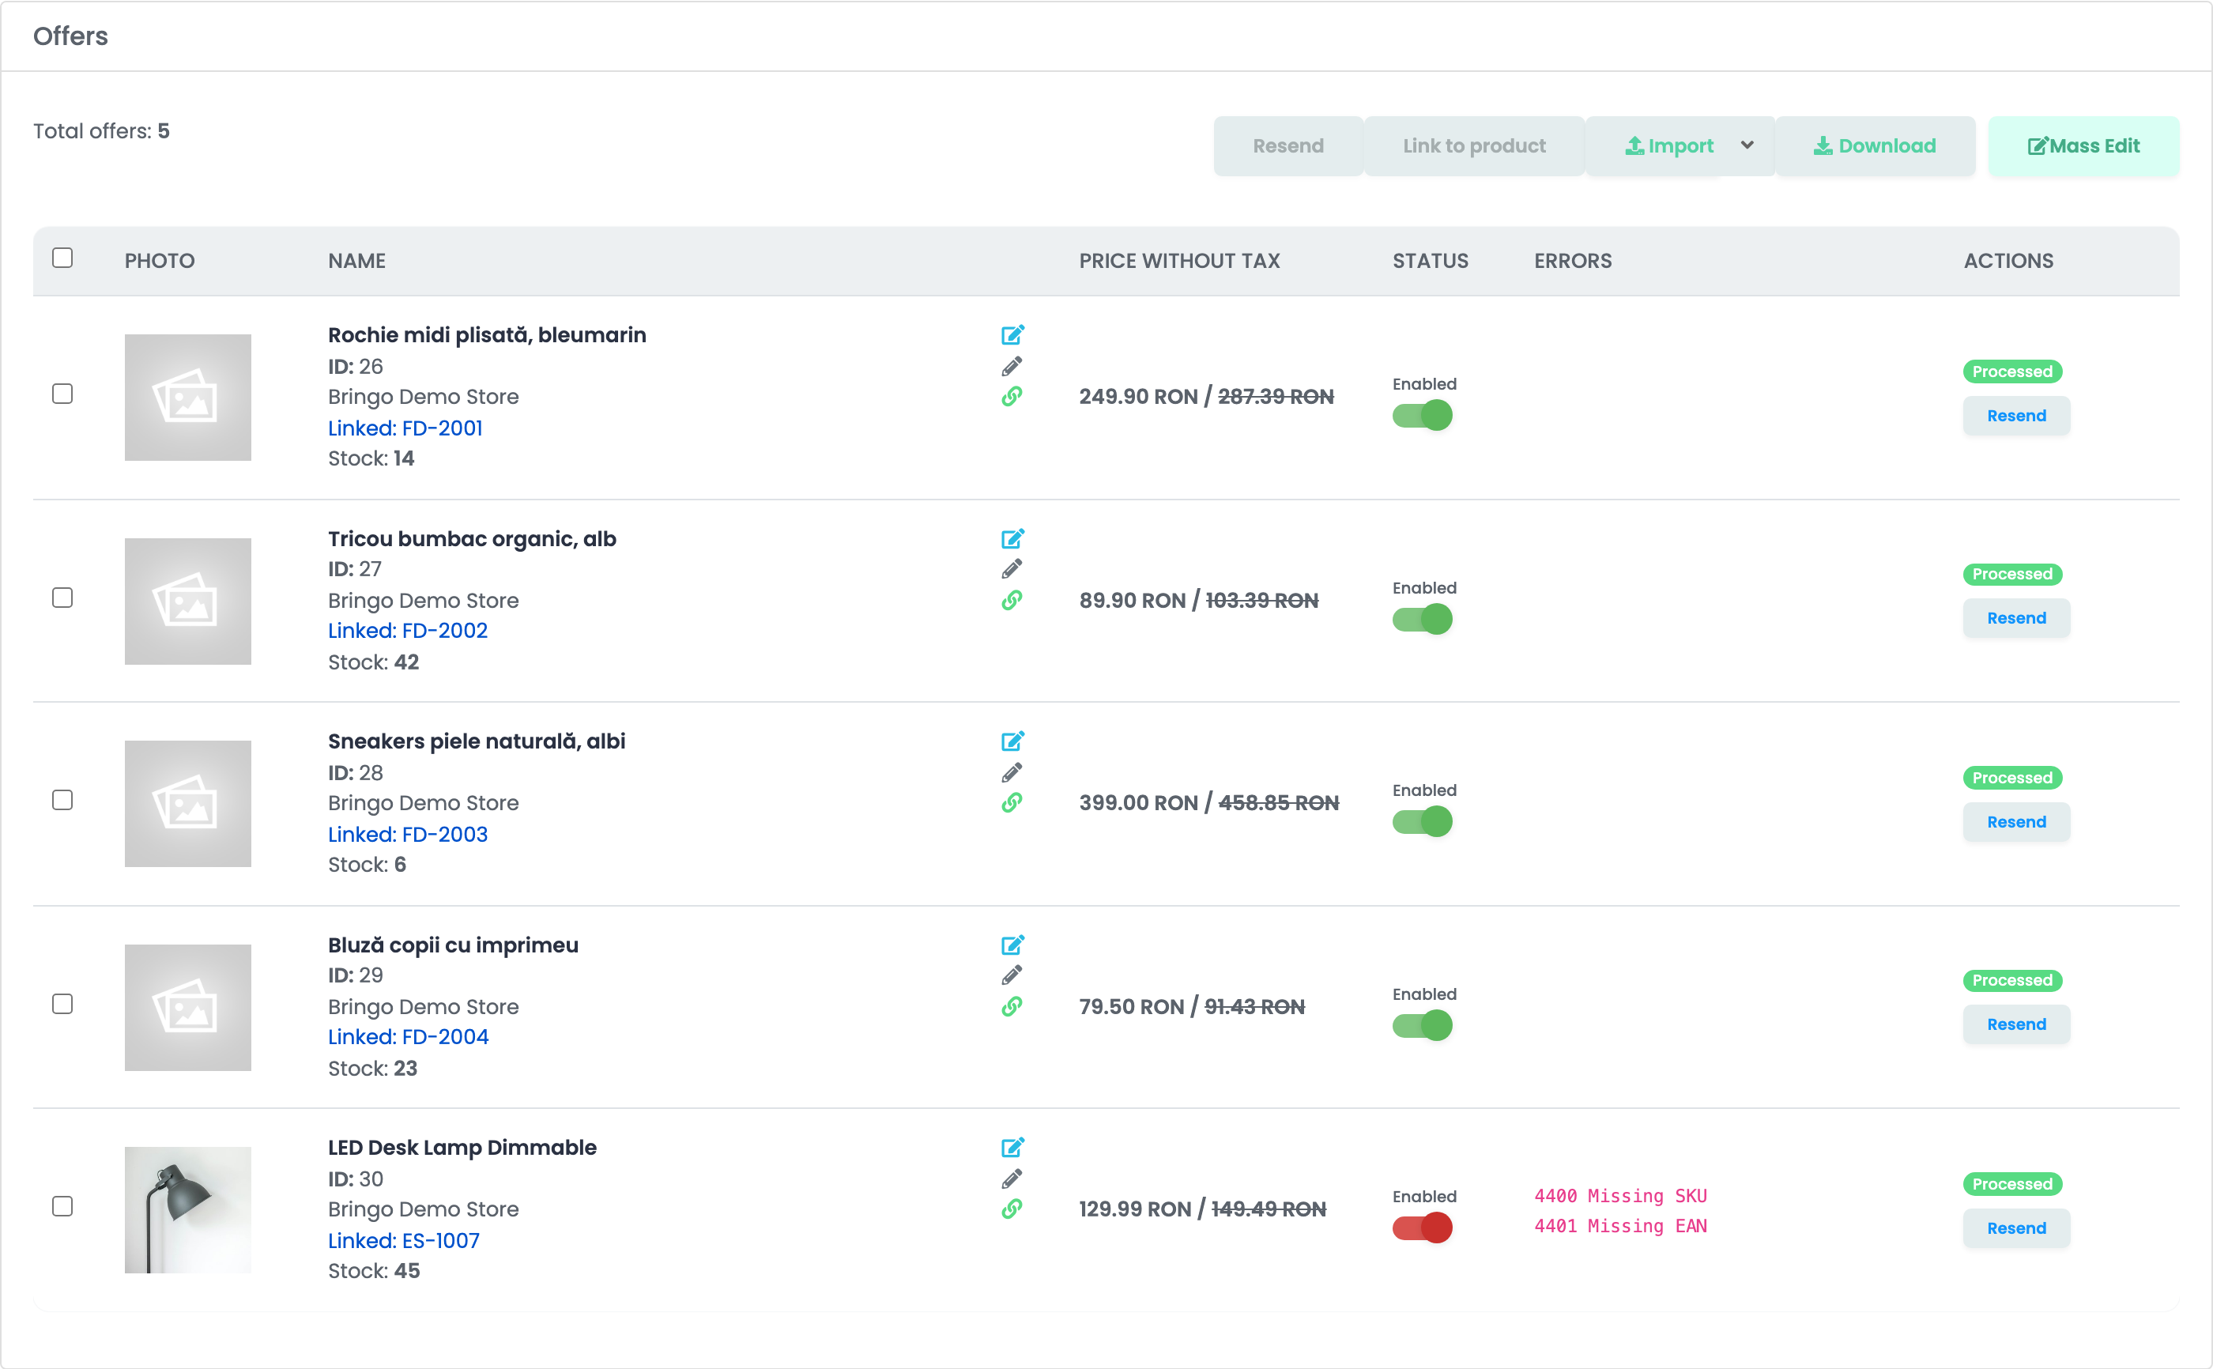Open the edit icon for Rochie midi plisată
This screenshot has height=1369, width=2213.
pos(1012,335)
